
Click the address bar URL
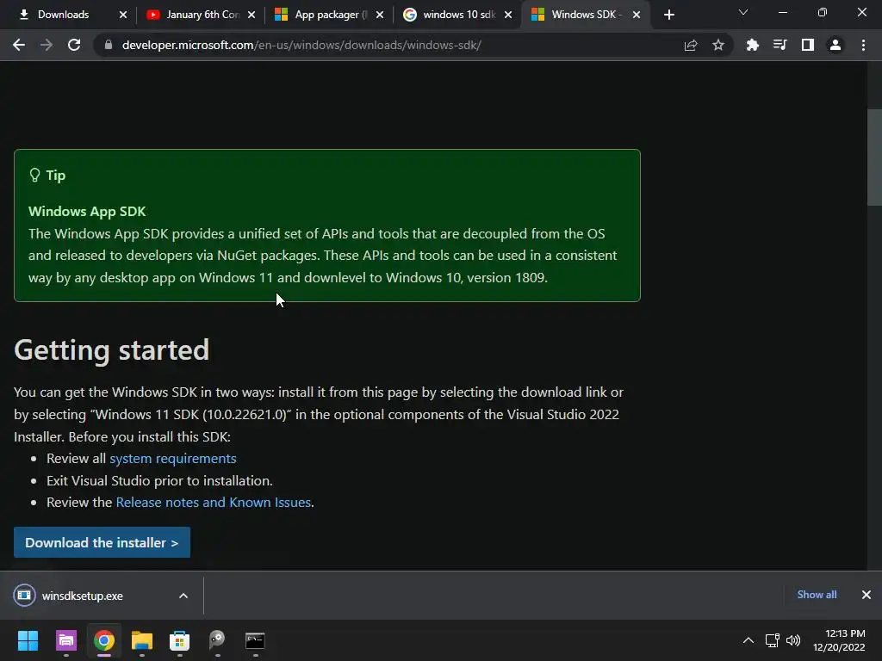tap(301, 45)
